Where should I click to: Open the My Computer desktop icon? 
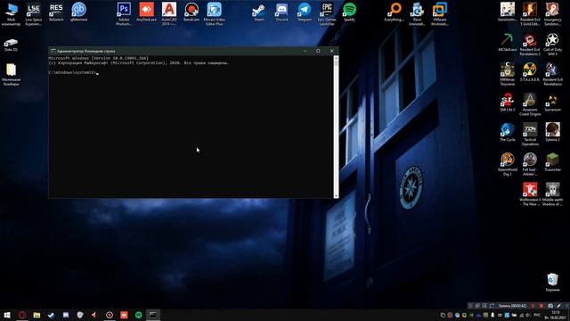click(x=11, y=13)
